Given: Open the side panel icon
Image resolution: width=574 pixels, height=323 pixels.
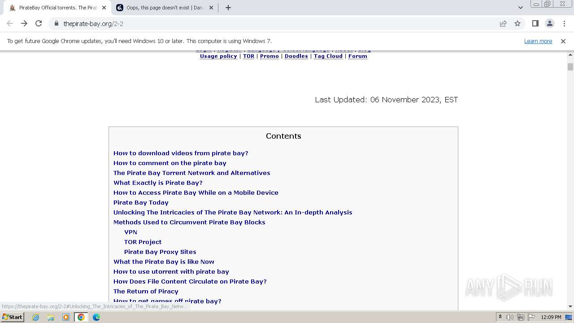Looking at the screenshot, I should point(535,23).
